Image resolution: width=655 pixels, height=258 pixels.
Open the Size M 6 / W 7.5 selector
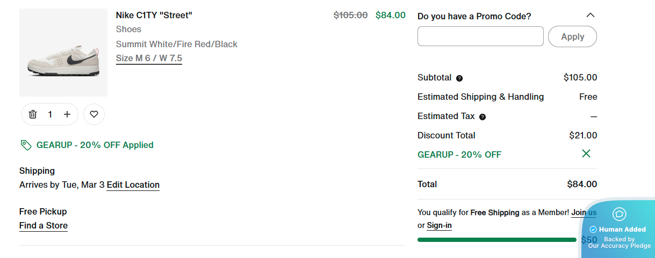point(149,58)
